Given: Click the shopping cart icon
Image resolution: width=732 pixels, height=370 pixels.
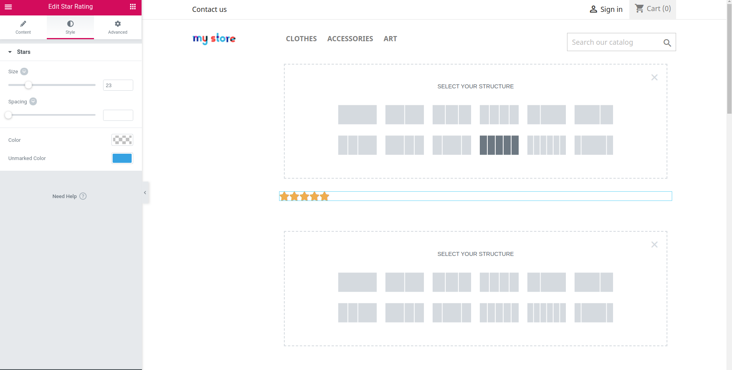Looking at the screenshot, I should pyautogui.click(x=639, y=8).
